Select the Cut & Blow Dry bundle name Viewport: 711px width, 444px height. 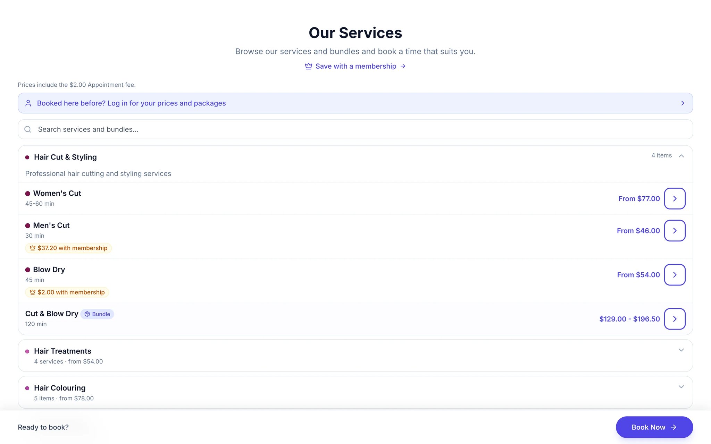(x=52, y=314)
